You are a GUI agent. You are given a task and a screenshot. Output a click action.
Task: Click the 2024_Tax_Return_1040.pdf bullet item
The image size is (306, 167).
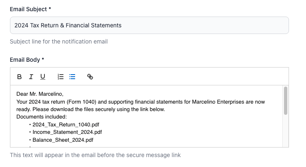coord(66,124)
